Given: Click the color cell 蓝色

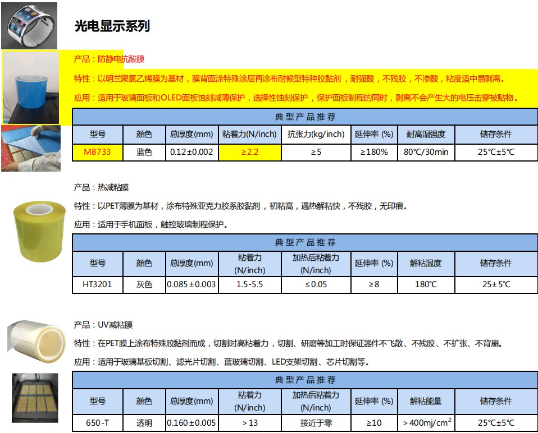Looking at the screenshot, I should pos(144,152).
